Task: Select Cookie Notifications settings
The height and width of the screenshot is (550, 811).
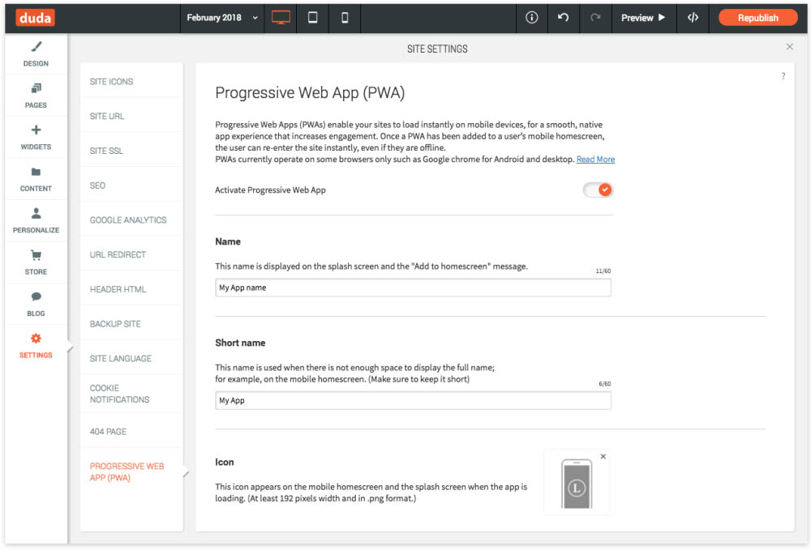Action: [x=131, y=394]
